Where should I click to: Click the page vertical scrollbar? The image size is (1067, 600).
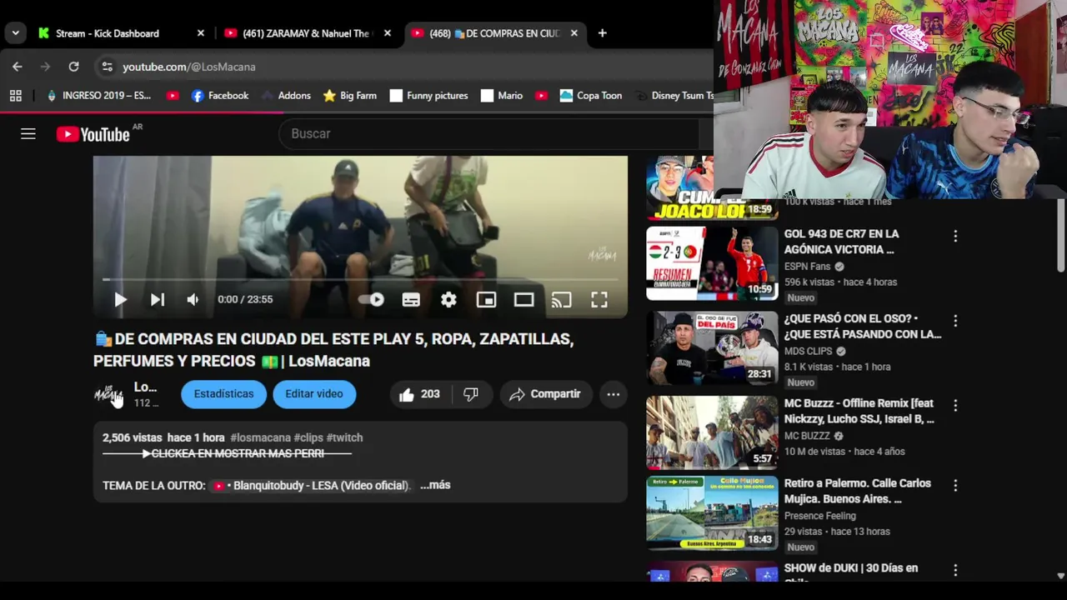pos(1060,235)
